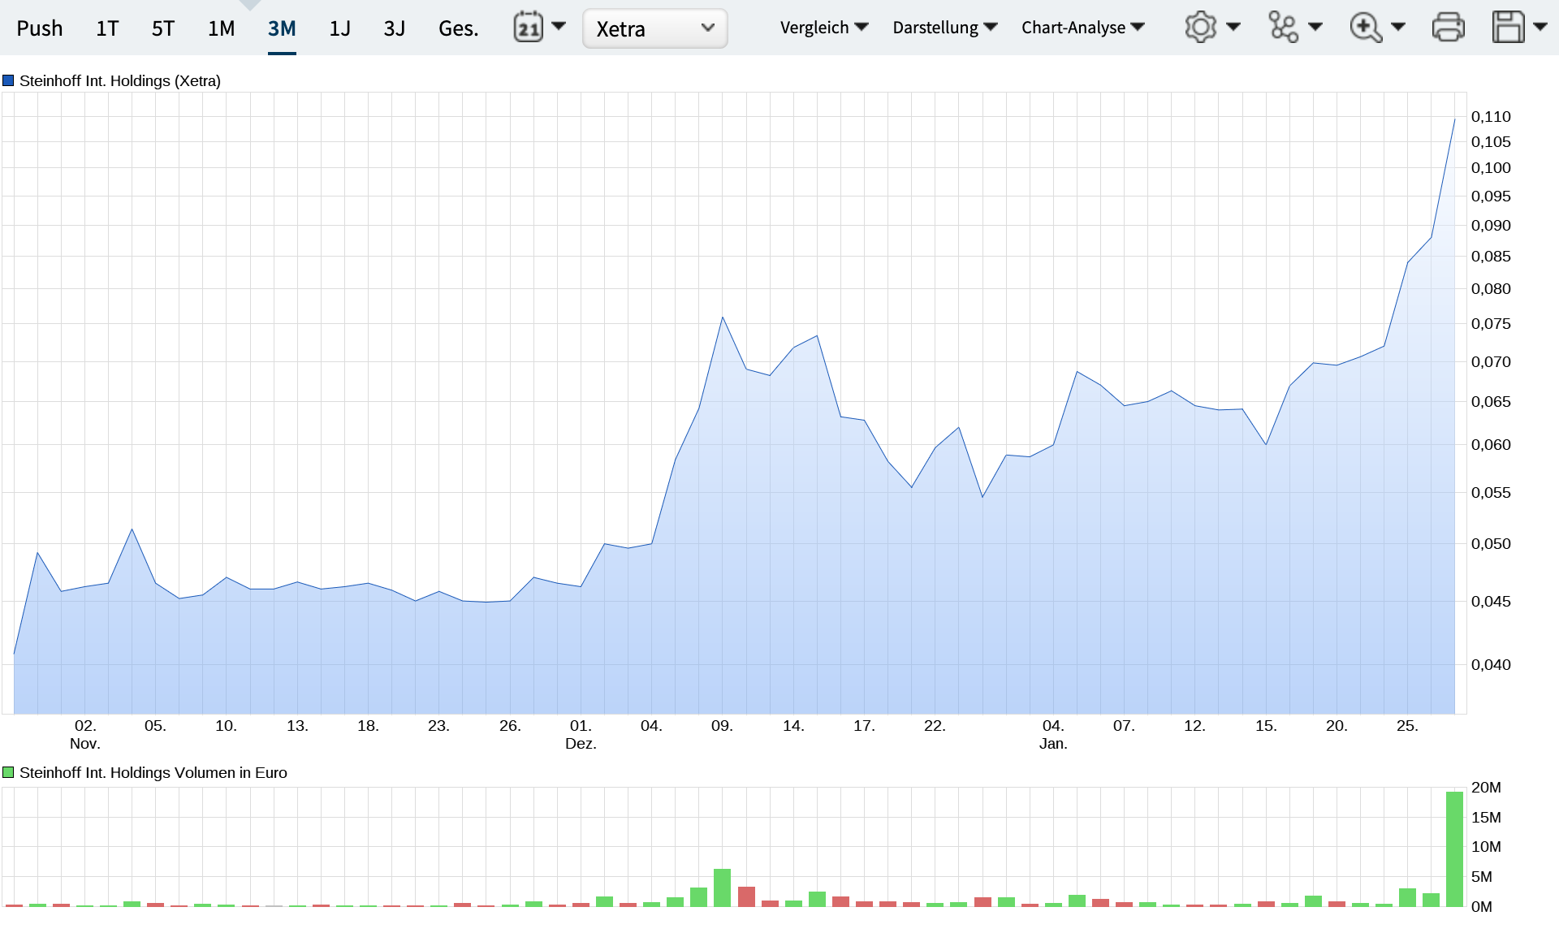Expand the zoom icon dropdown arrow
Screen dimensions: 1559x933
click(x=1398, y=27)
